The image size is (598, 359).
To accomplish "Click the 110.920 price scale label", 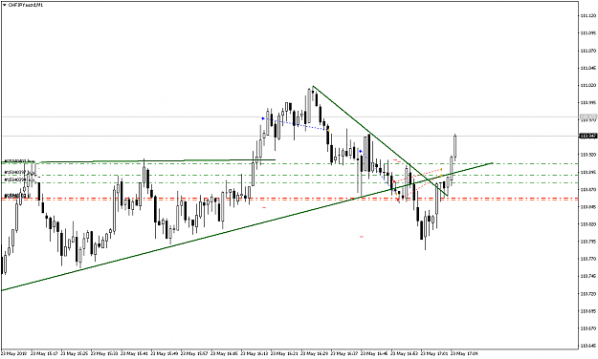I will pos(587,155).
